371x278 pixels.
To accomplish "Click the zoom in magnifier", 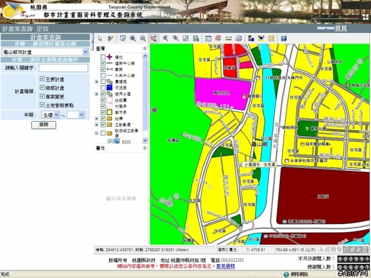I will (133, 38).
